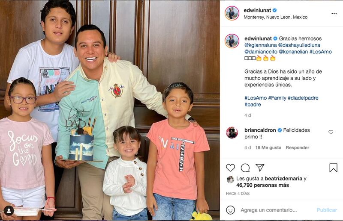This screenshot has height=221, width=343.
Task: Click Responder under briancaldron's comment
Action: 297,148
